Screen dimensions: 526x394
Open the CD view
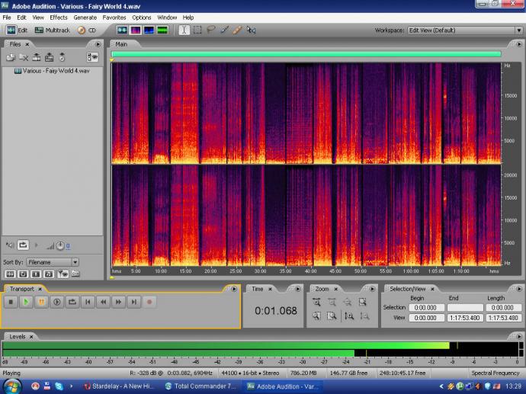(87, 30)
